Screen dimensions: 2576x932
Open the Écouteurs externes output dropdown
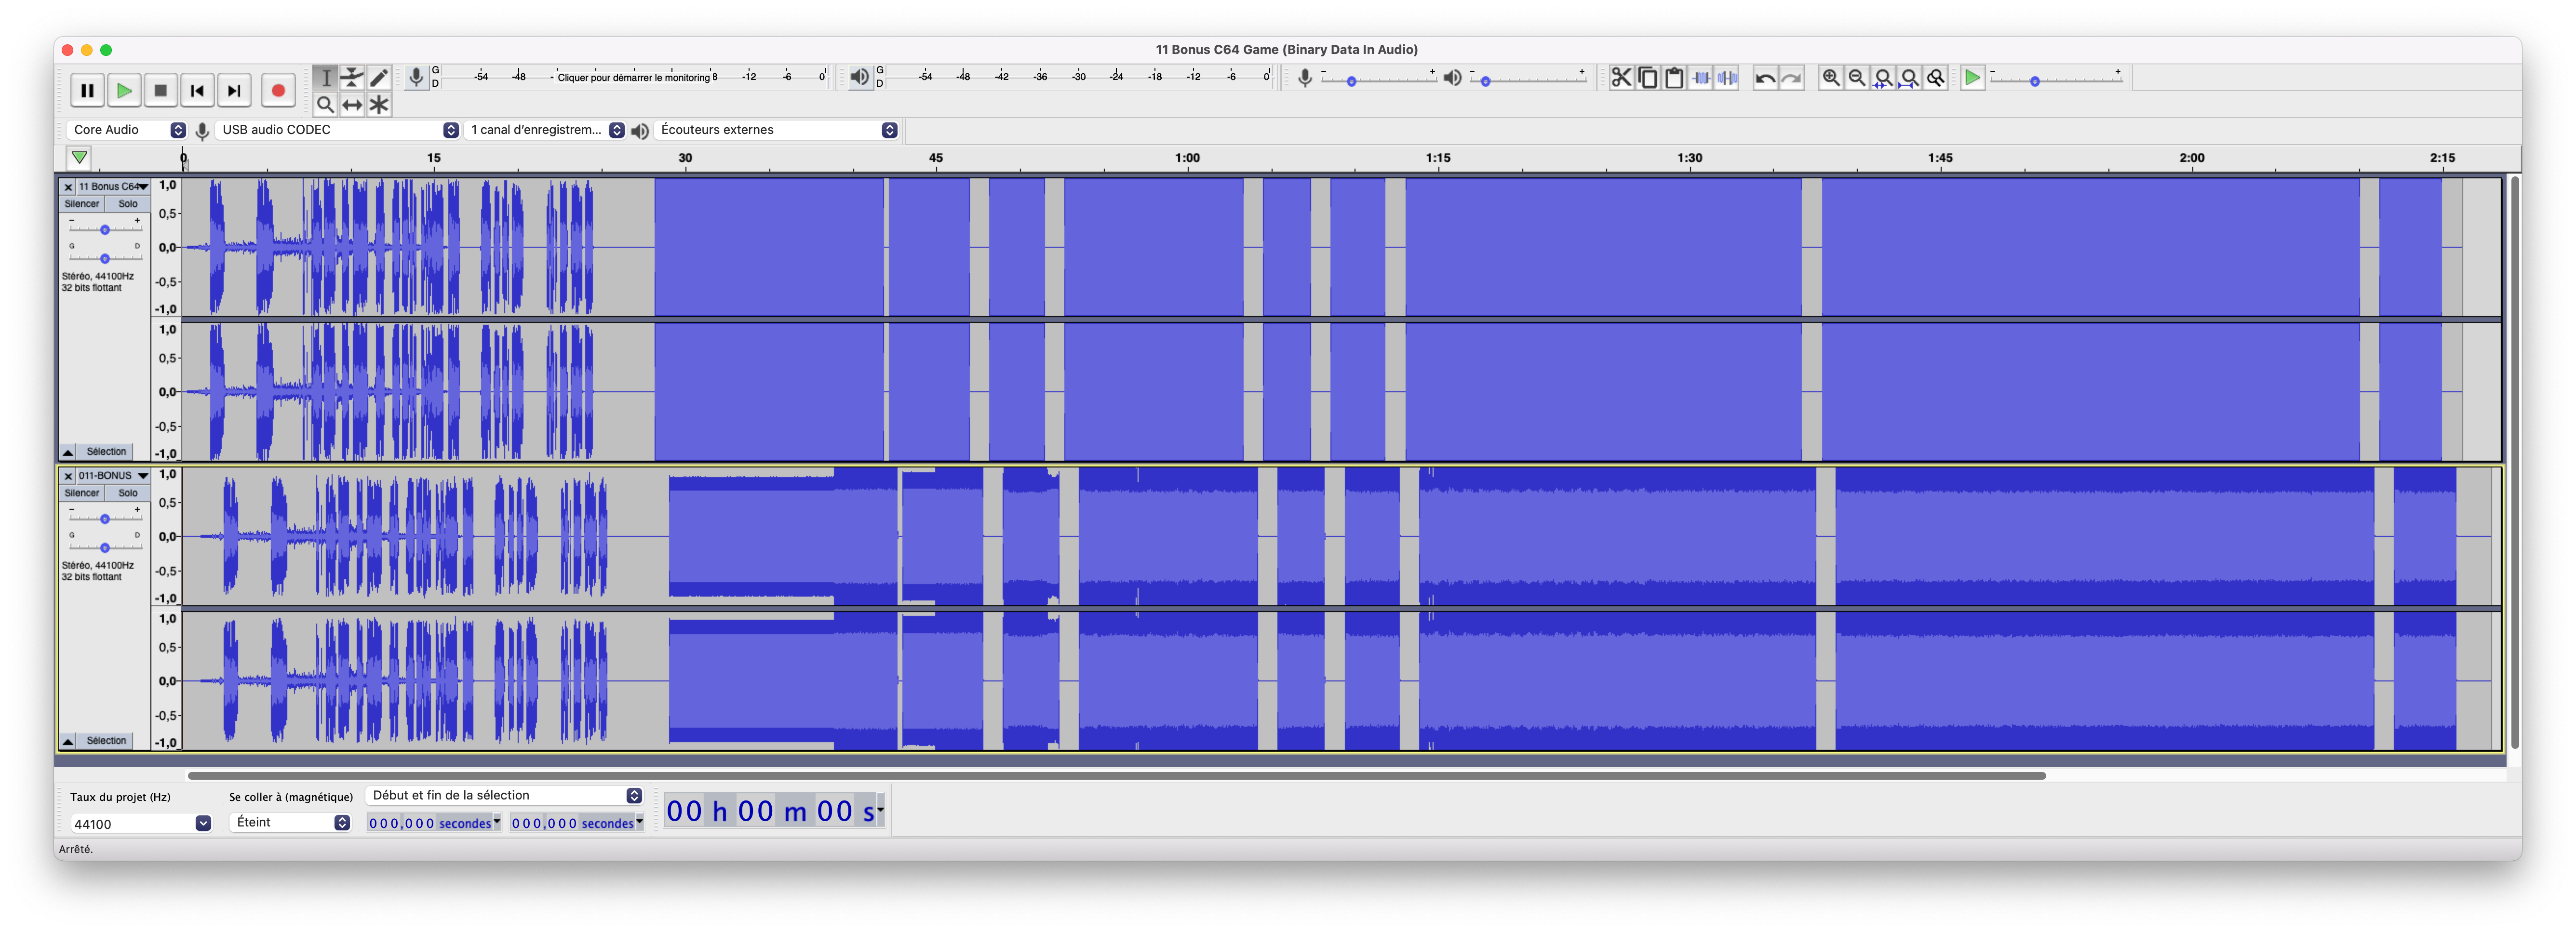tap(776, 130)
